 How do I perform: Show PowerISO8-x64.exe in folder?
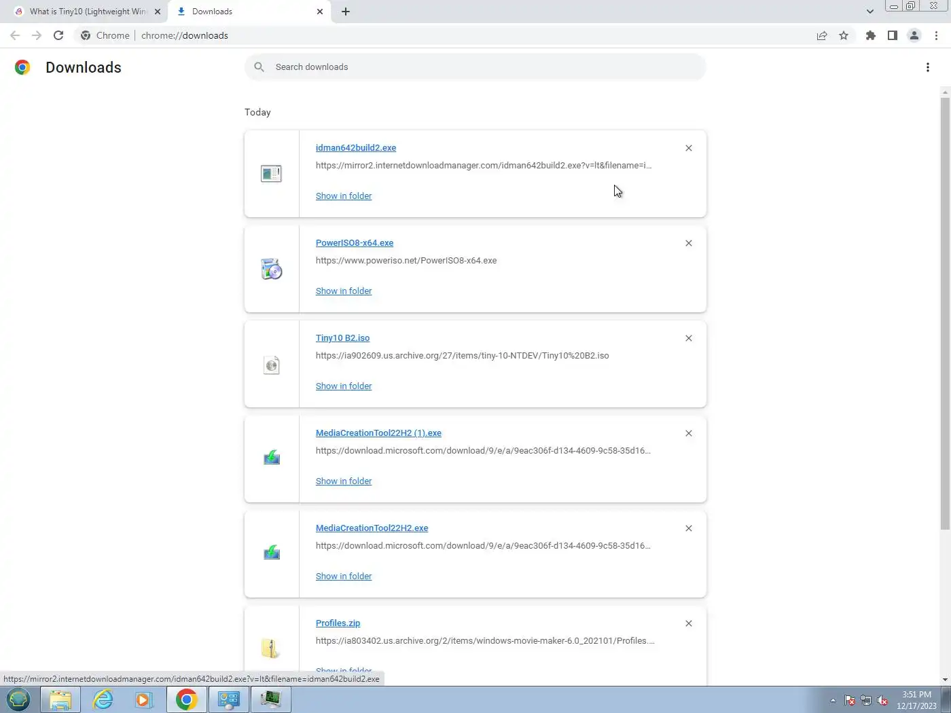[x=344, y=291]
